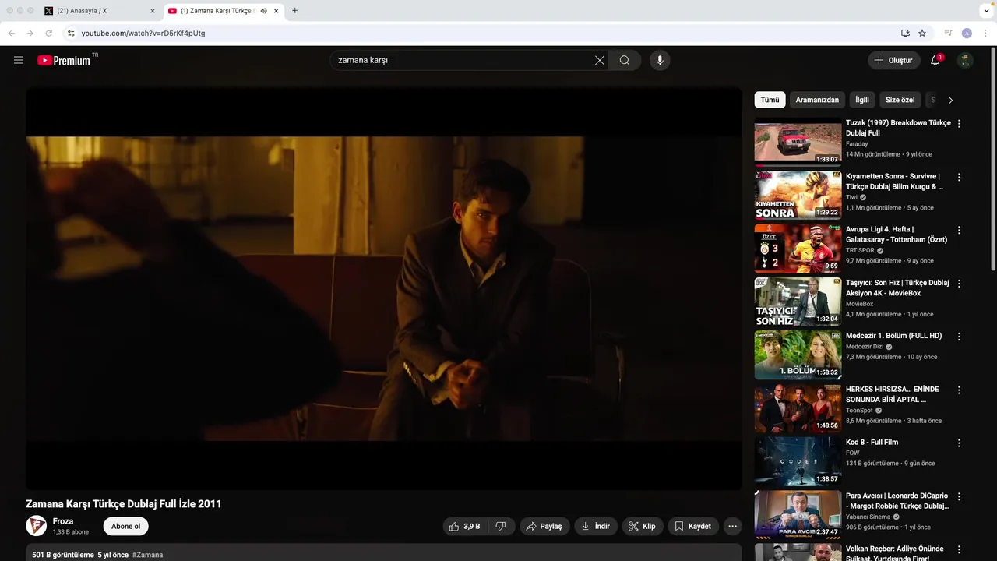Open Taşıyıcı: Son Hız thumbnail

click(x=798, y=301)
